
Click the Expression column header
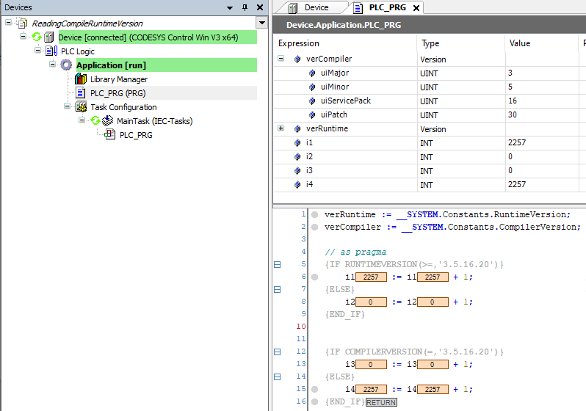click(x=298, y=43)
